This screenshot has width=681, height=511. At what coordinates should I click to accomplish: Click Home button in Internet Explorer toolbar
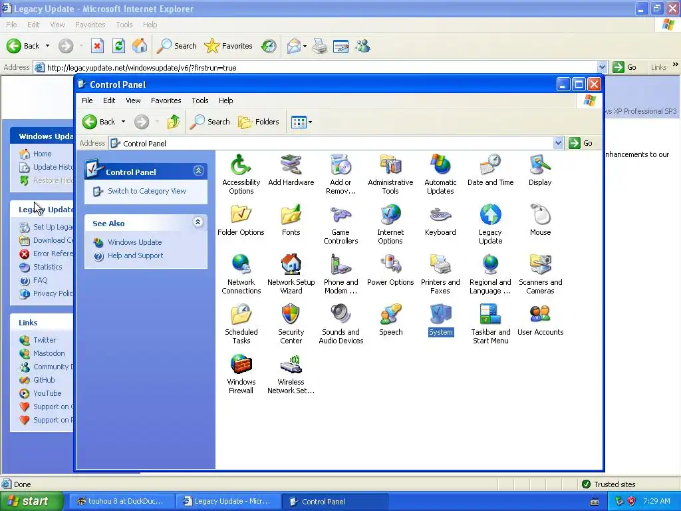(x=140, y=46)
